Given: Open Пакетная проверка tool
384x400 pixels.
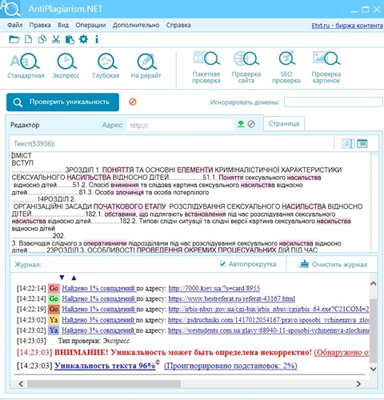Looking at the screenshot, I should pos(206,67).
